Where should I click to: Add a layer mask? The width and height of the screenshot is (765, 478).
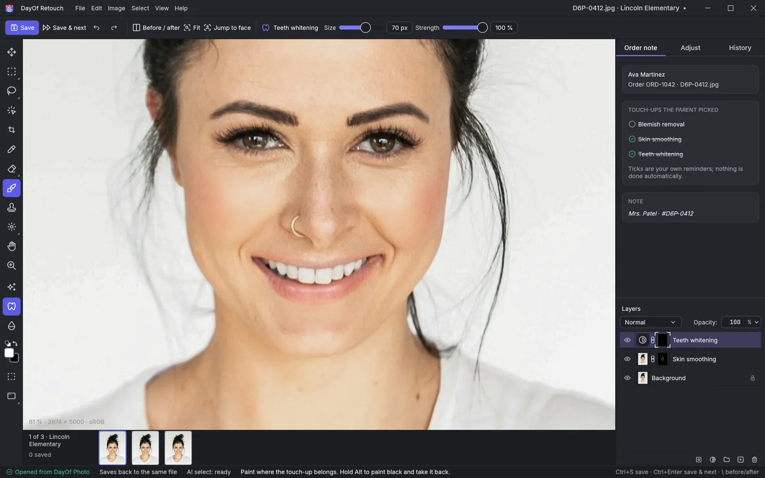(x=699, y=459)
